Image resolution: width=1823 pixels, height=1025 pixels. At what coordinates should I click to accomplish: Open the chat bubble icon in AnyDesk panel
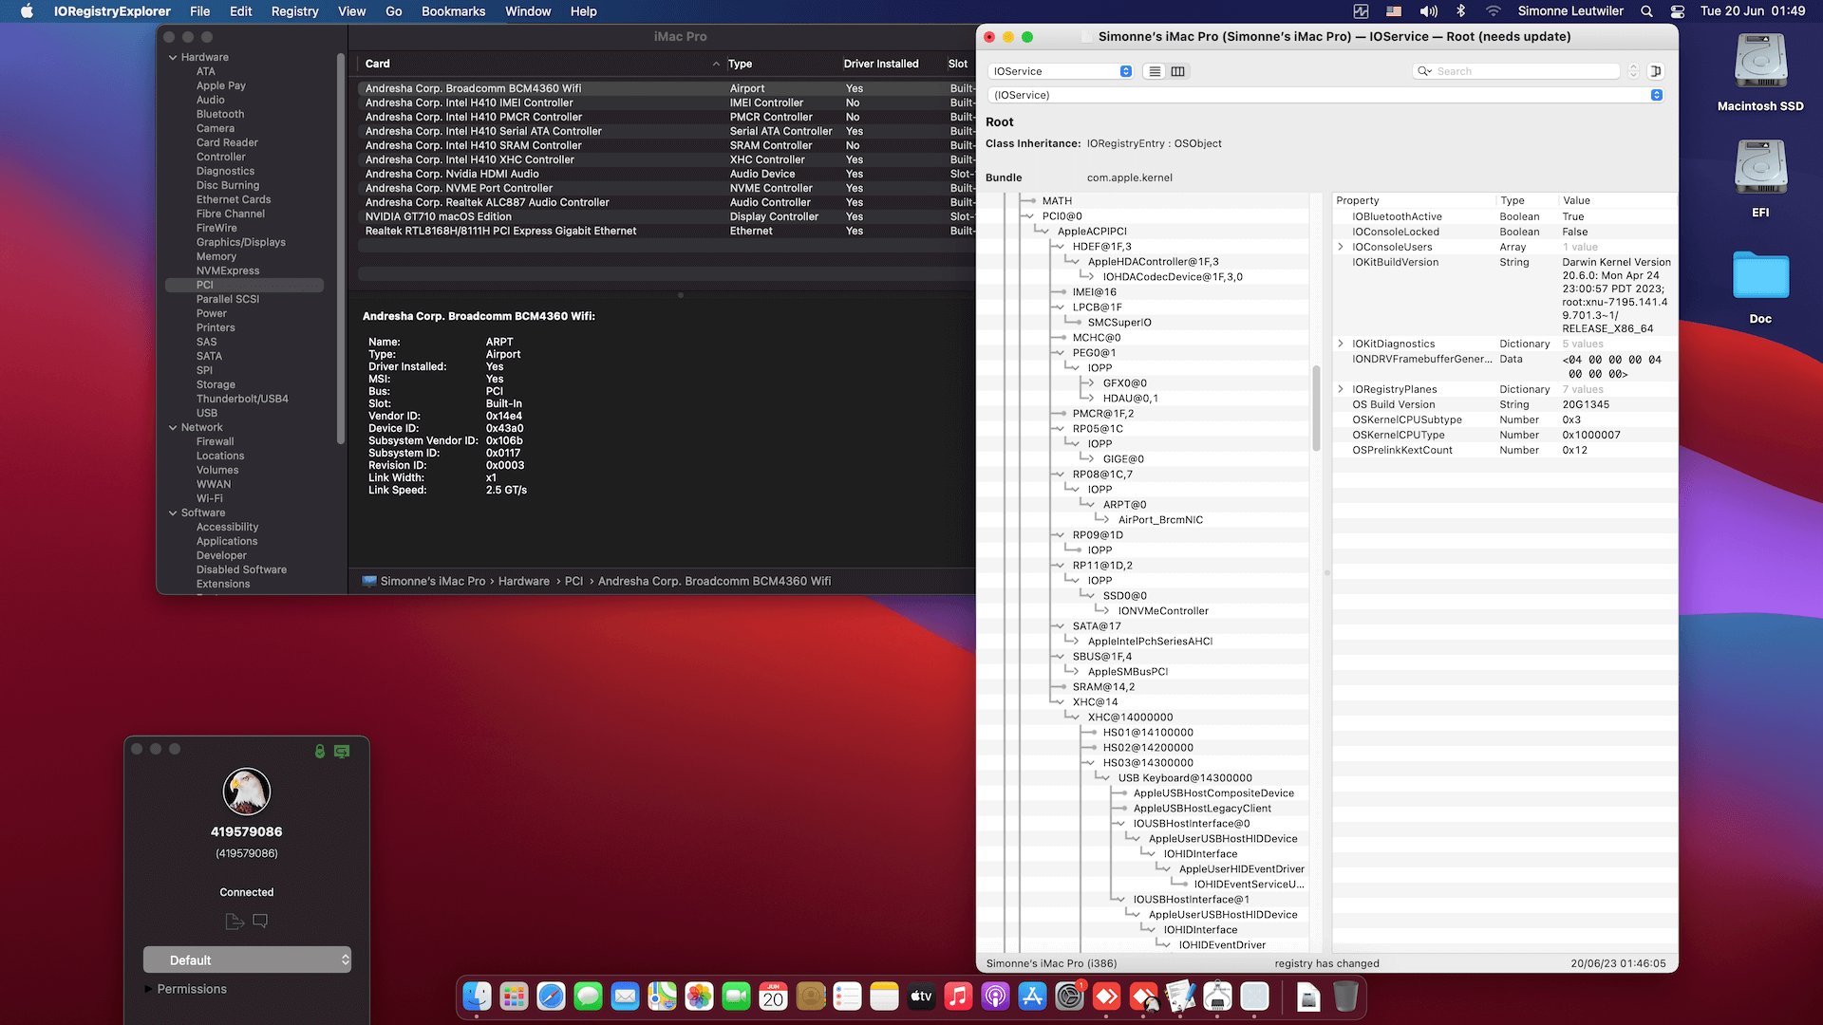pos(260,921)
